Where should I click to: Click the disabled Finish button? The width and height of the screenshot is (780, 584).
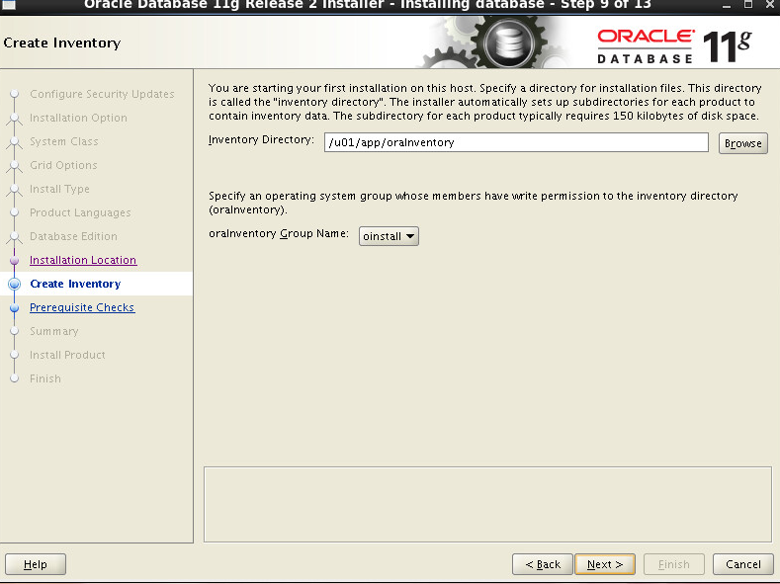pyautogui.click(x=674, y=564)
